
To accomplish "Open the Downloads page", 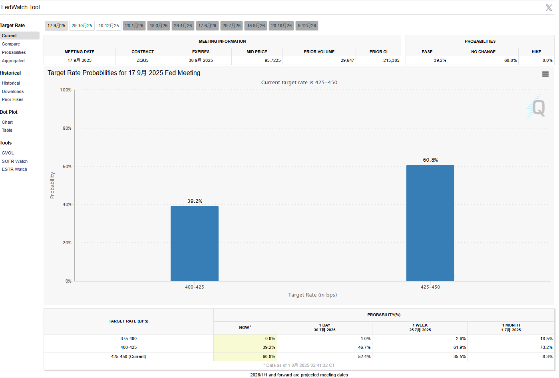I will (x=13, y=91).
